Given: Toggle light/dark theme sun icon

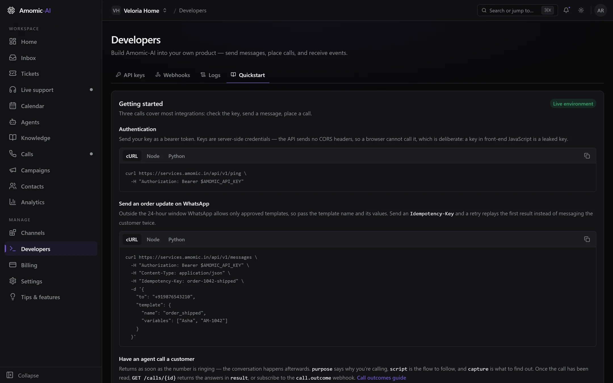Looking at the screenshot, I should [x=581, y=10].
